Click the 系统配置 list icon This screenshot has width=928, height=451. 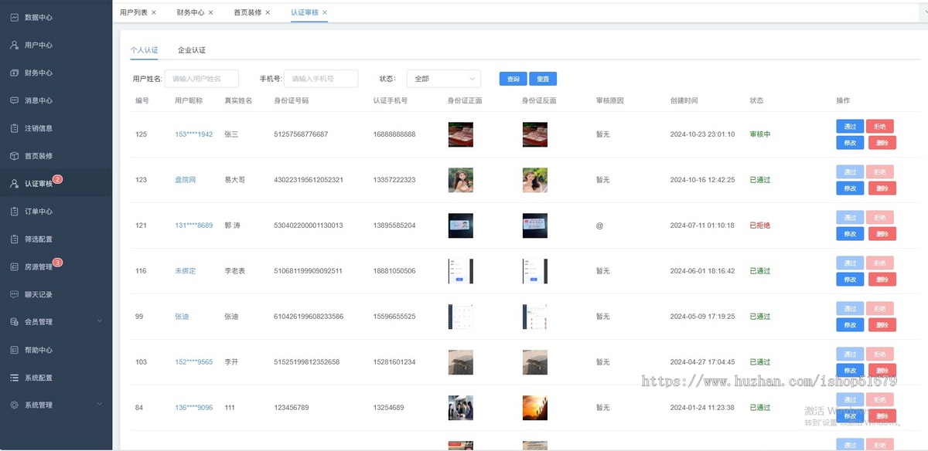[14, 378]
